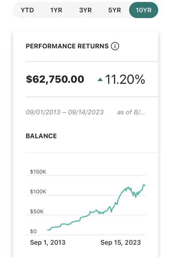This screenshot has width=171, height=257.
Task: Switch to the 3YR range
Action: (85, 10)
